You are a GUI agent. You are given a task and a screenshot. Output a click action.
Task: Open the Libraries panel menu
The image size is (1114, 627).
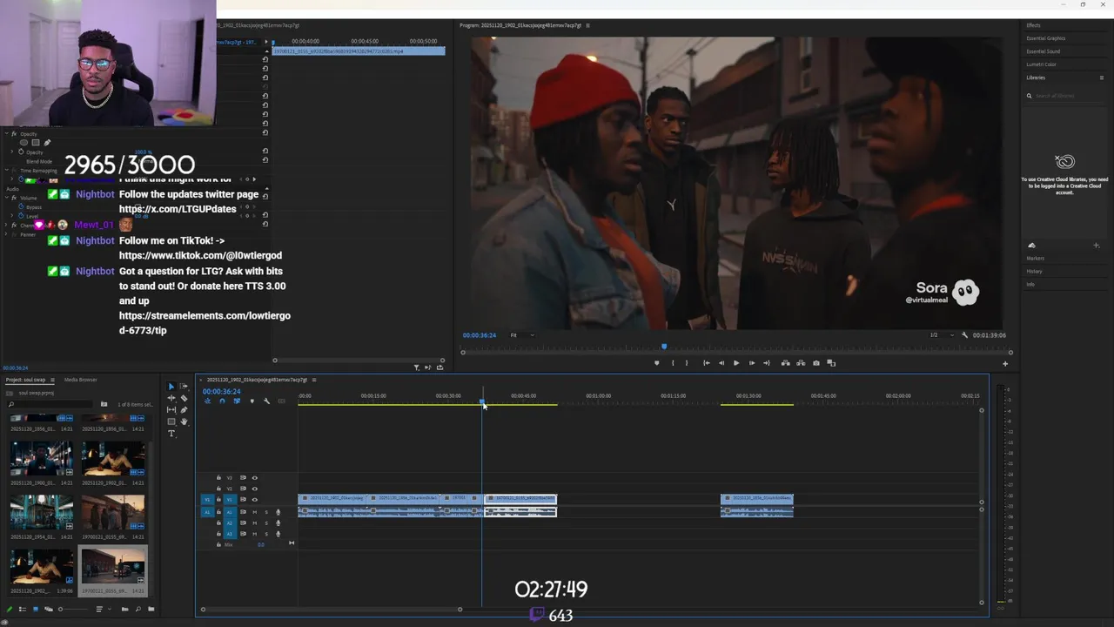coord(1101,78)
